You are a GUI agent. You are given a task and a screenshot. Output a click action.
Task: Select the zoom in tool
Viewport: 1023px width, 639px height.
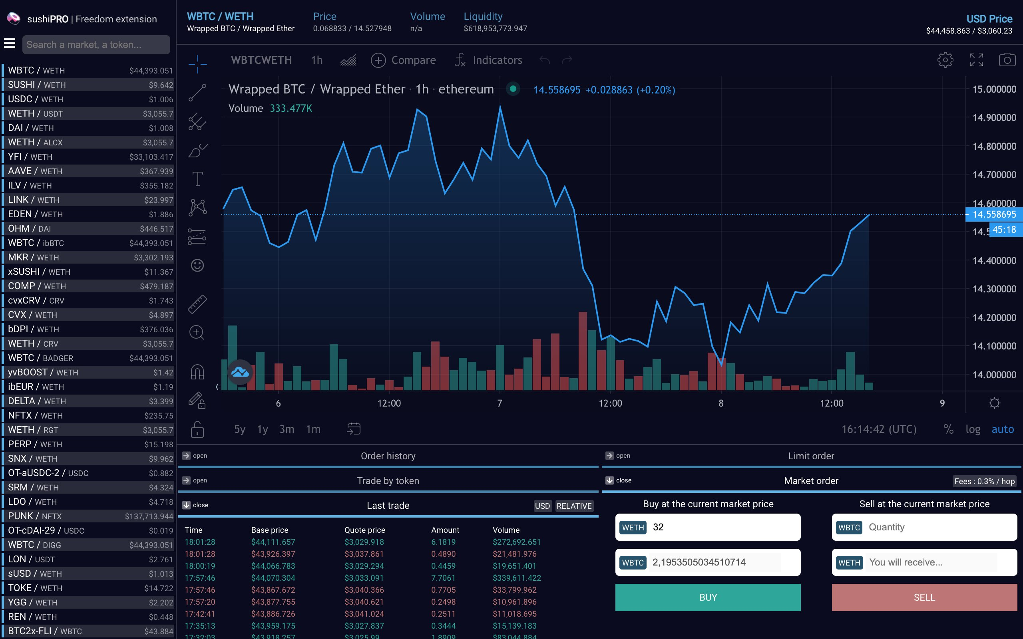point(197,333)
